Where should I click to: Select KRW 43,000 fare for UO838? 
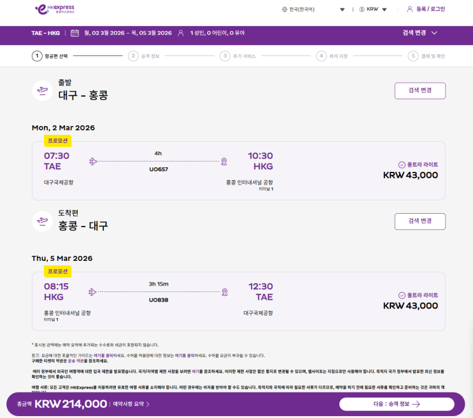point(410,305)
